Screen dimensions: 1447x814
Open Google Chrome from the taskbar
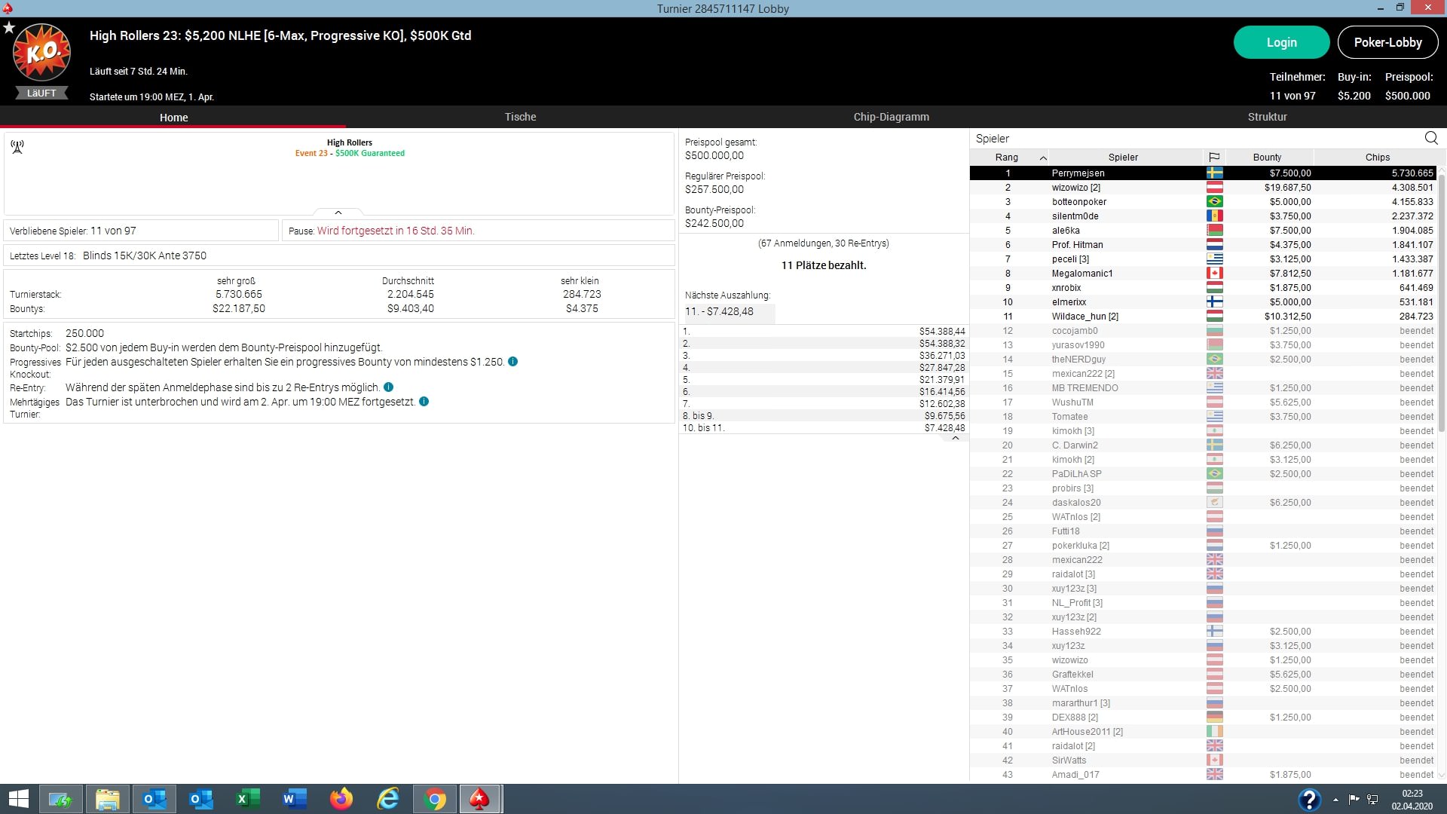pyautogui.click(x=434, y=799)
